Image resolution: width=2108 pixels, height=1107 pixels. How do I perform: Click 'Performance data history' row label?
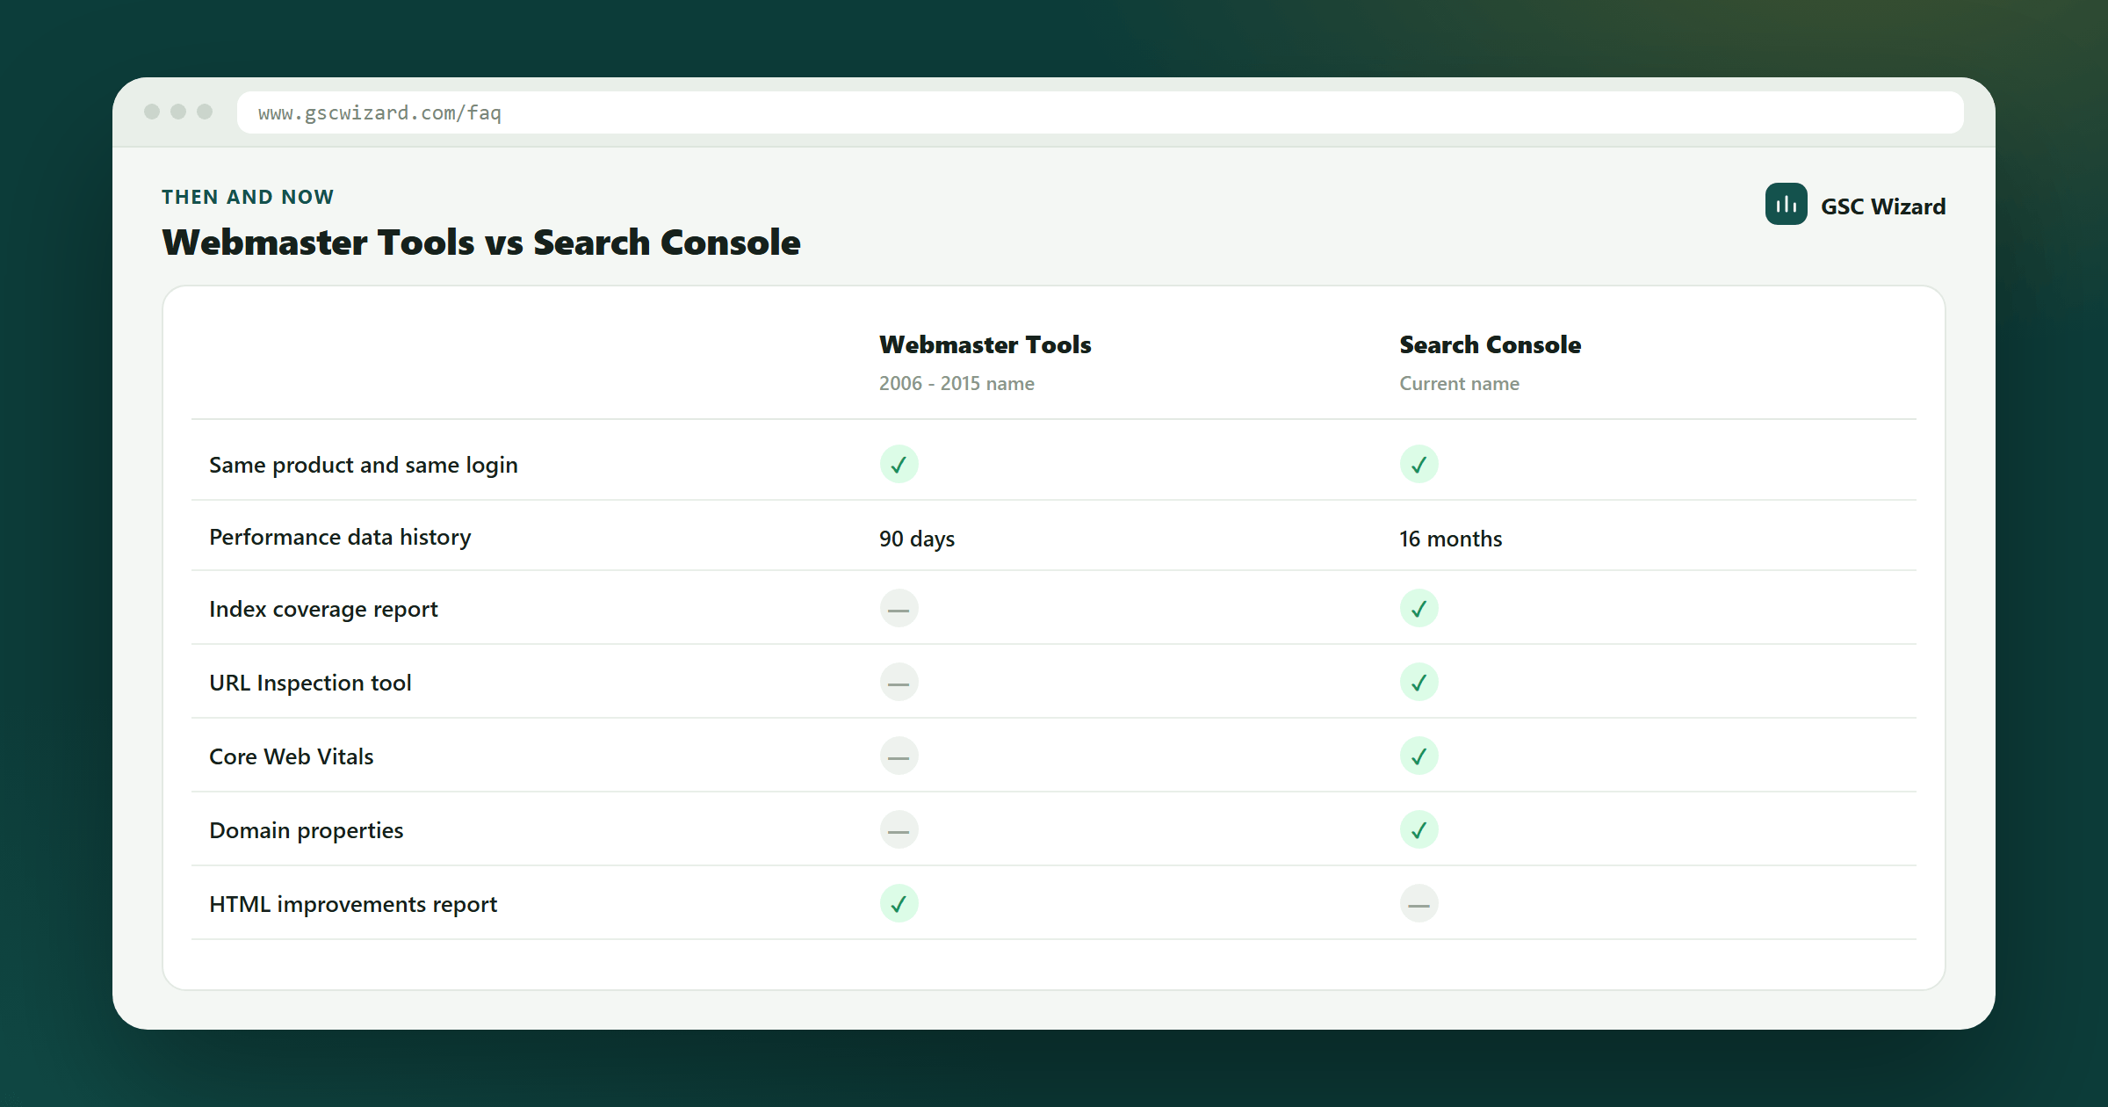(x=340, y=537)
